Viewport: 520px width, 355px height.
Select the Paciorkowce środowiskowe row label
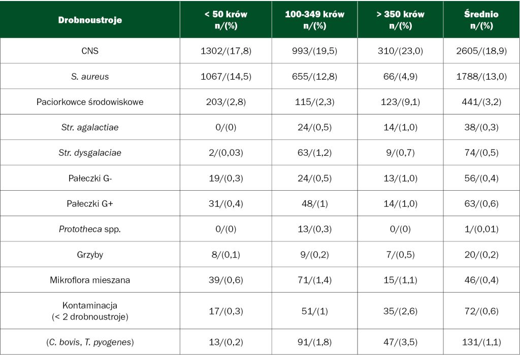point(90,102)
